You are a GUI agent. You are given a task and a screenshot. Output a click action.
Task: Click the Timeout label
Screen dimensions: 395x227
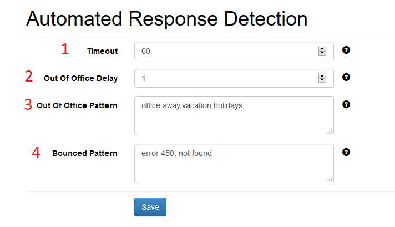click(x=102, y=51)
